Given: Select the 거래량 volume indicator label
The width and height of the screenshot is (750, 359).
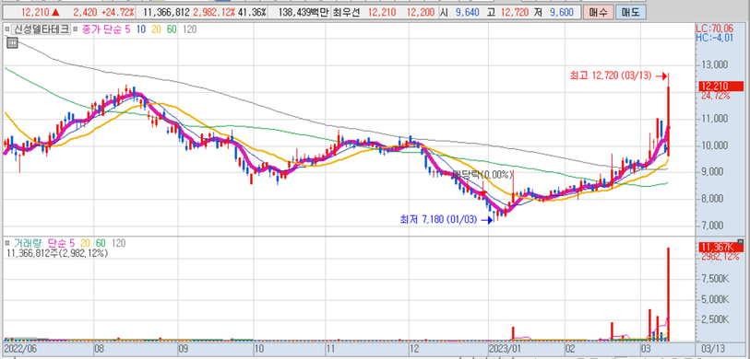Looking at the screenshot, I should click(x=28, y=243).
